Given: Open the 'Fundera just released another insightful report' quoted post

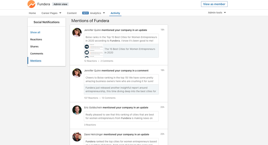Looking at the screenshot, I should pyautogui.click(x=121, y=89).
